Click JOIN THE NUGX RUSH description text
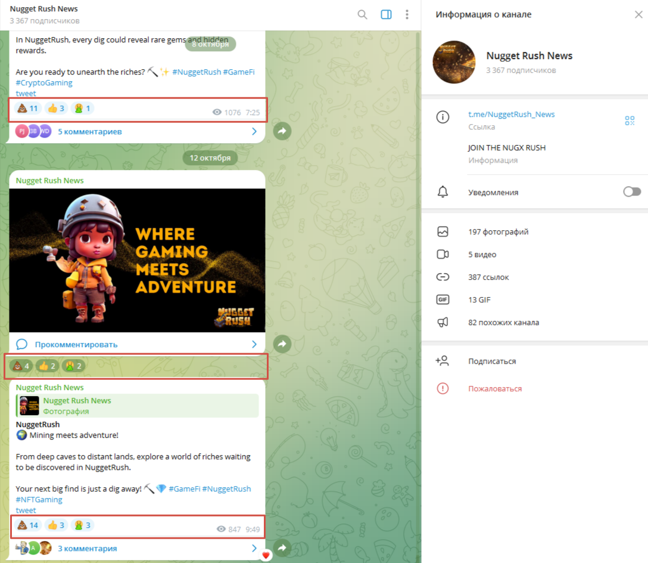The width and height of the screenshot is (648, 563). pos(507,148)
